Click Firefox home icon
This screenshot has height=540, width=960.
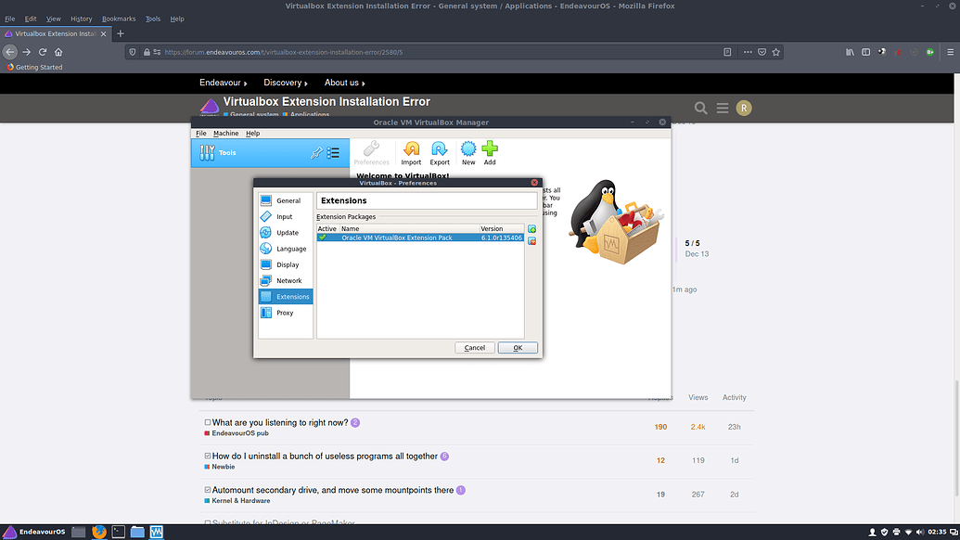pyautogui.click(x=58, y=52)
